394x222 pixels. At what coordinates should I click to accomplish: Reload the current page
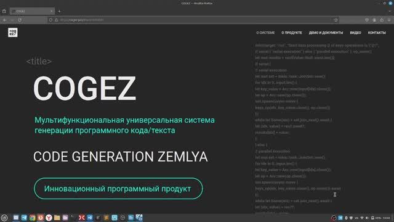20,20
